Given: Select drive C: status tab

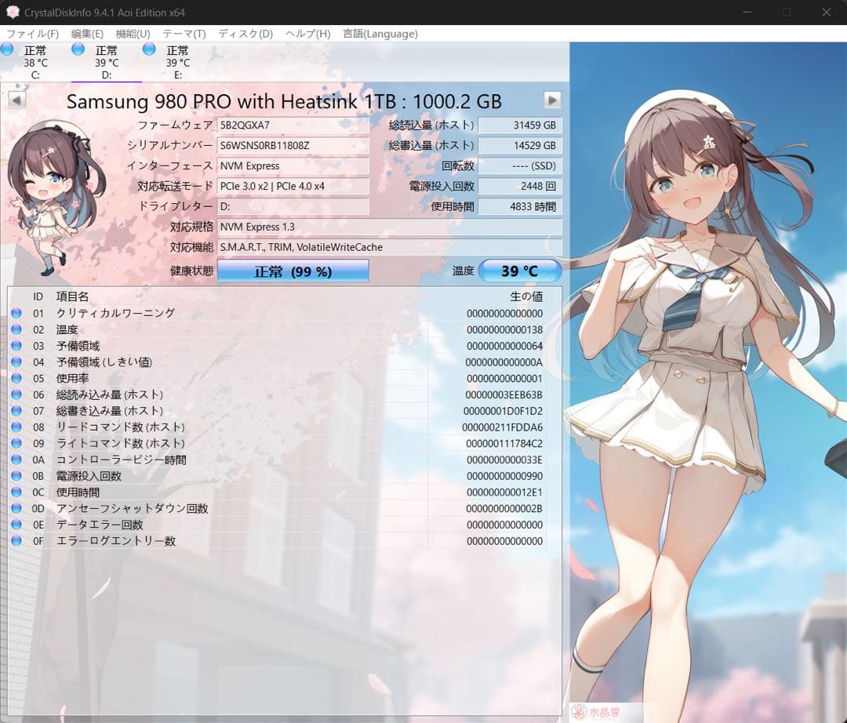Looking at the screenshot, I should 35,62.
